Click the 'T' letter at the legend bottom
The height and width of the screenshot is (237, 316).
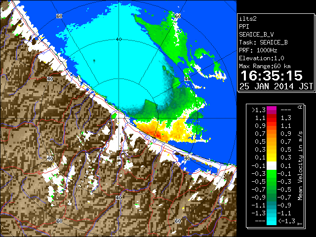click(x=300, y=223)
